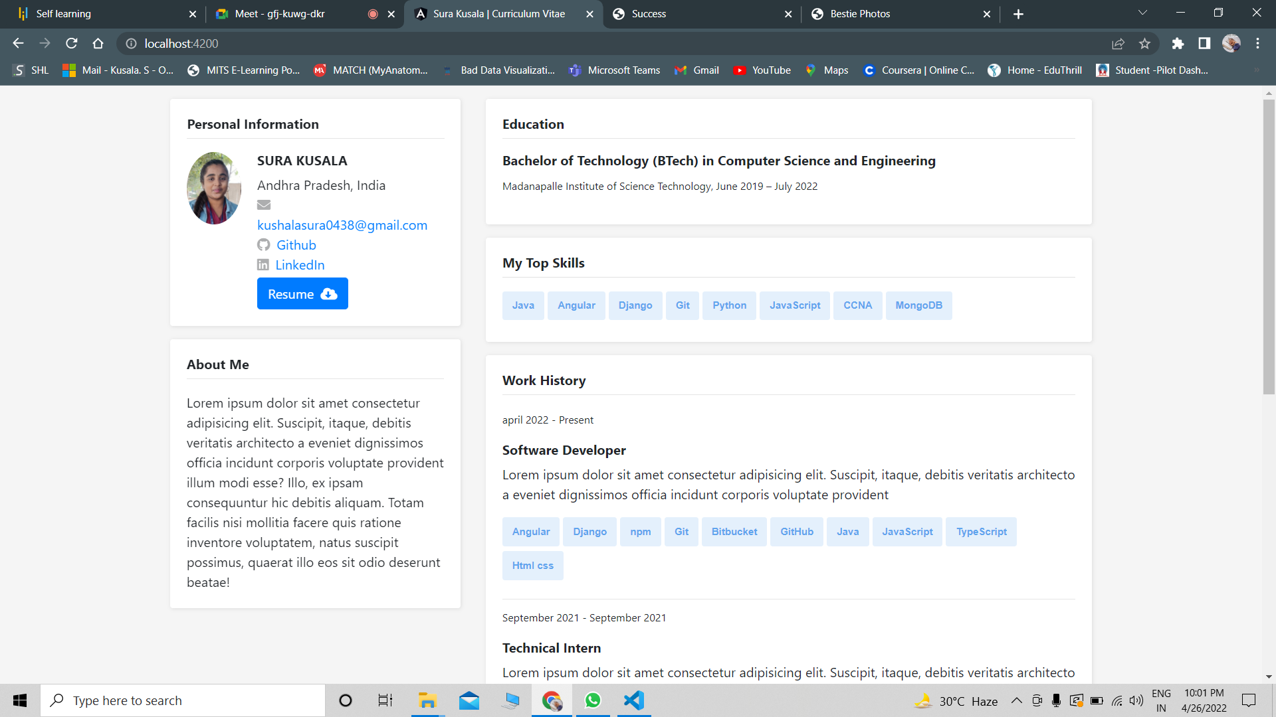
Task: Select the GitHub icon next to Github link
Action: point(264,245)
